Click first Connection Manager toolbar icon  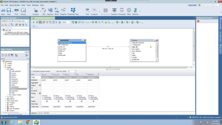point(2,25)
